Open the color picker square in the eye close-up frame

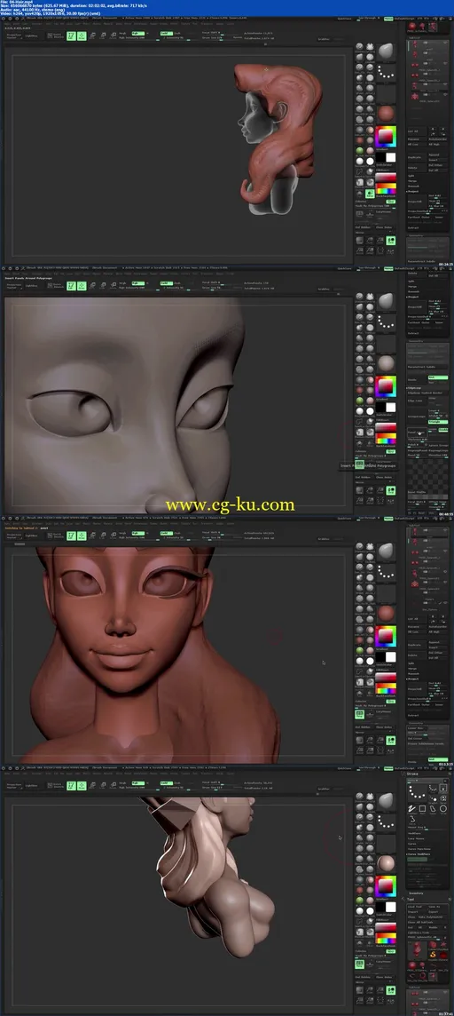(x=386, y=386)
